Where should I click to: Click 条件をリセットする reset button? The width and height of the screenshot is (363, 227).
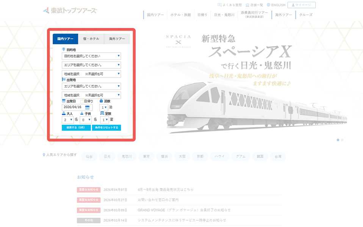tap(106, 127)
